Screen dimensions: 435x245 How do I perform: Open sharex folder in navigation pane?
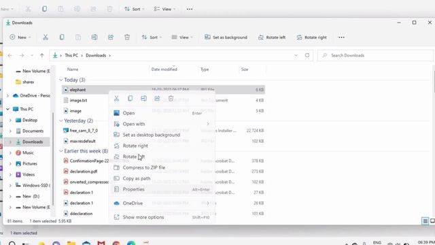click(x=28, y=82)
